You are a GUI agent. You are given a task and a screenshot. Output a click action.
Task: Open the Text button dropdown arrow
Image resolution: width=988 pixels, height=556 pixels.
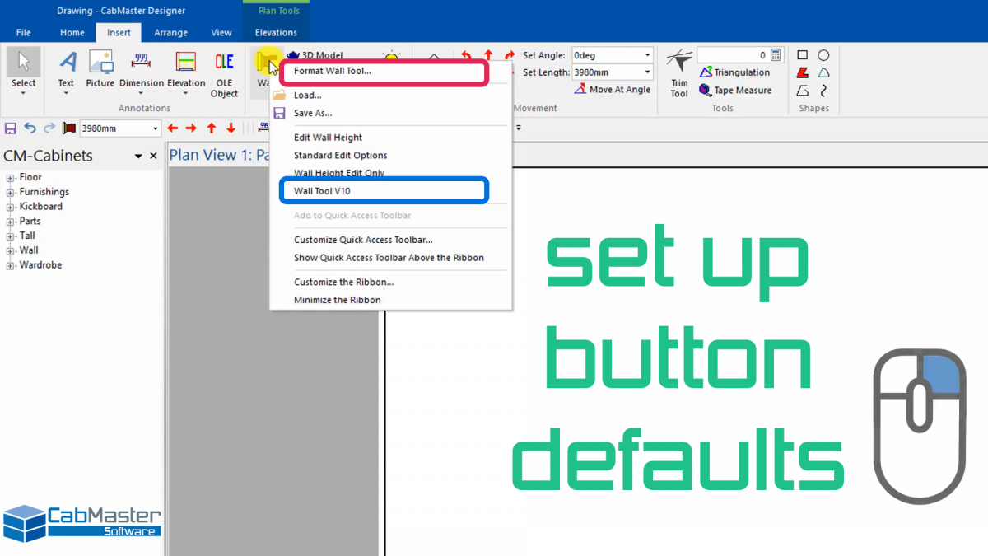[67, 93]
